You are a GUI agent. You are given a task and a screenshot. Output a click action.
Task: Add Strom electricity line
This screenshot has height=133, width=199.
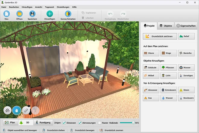click(x=186, y=90)
